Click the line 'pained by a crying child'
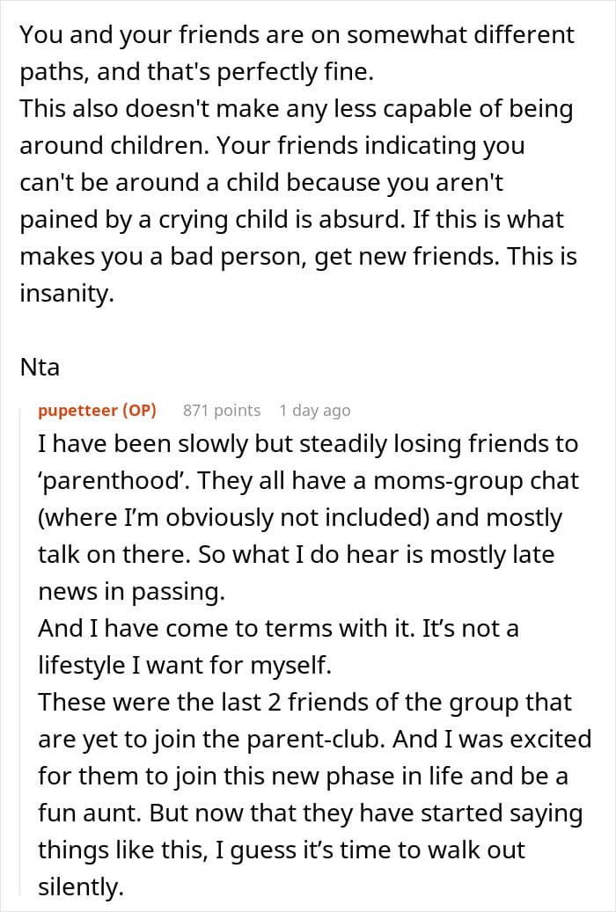 (x=291, y=219)
